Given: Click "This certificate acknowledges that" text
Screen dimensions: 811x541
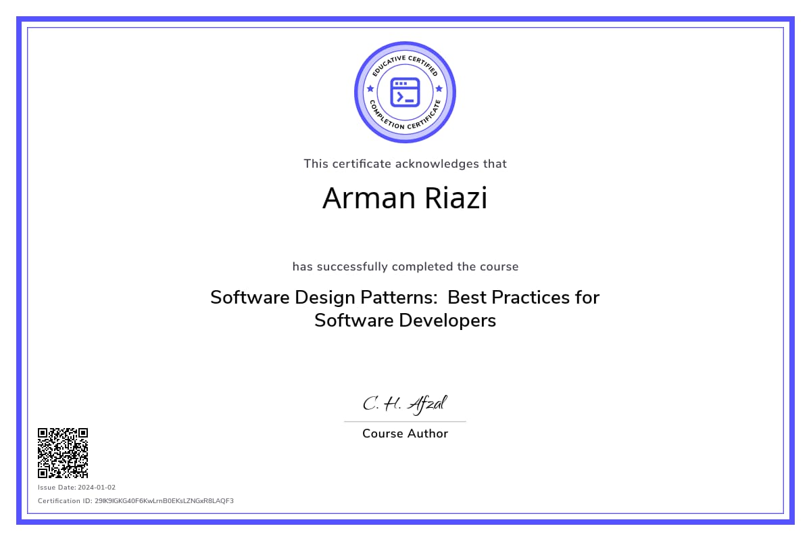Looking at the screenshot, I should (405, 164).
